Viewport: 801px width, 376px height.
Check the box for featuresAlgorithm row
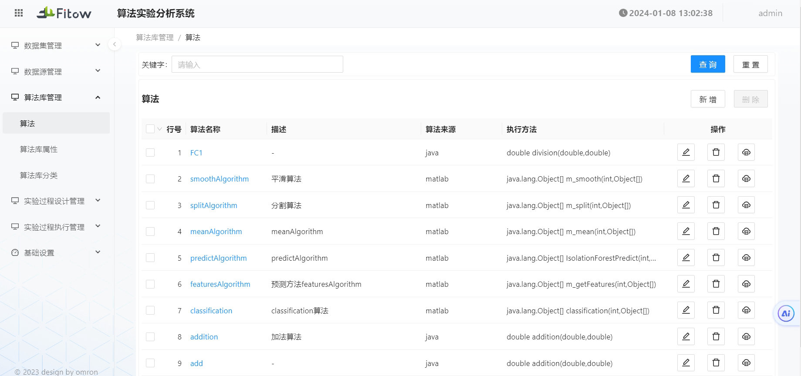(x=150, y=284)
